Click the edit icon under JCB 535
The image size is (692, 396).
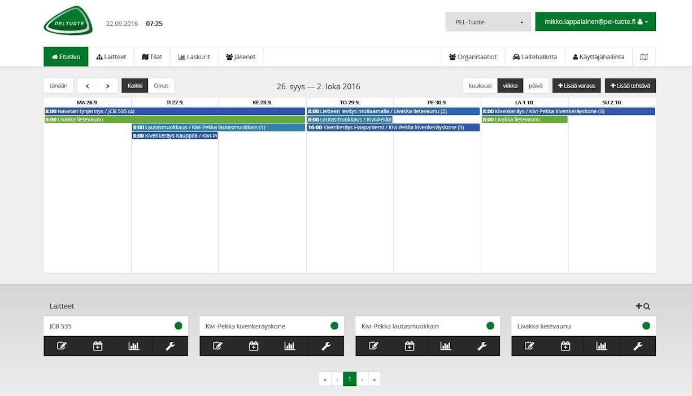coord(62,346)
